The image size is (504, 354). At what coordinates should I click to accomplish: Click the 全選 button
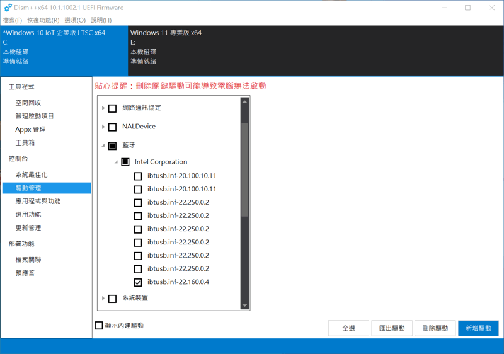[x=348, y=328]
